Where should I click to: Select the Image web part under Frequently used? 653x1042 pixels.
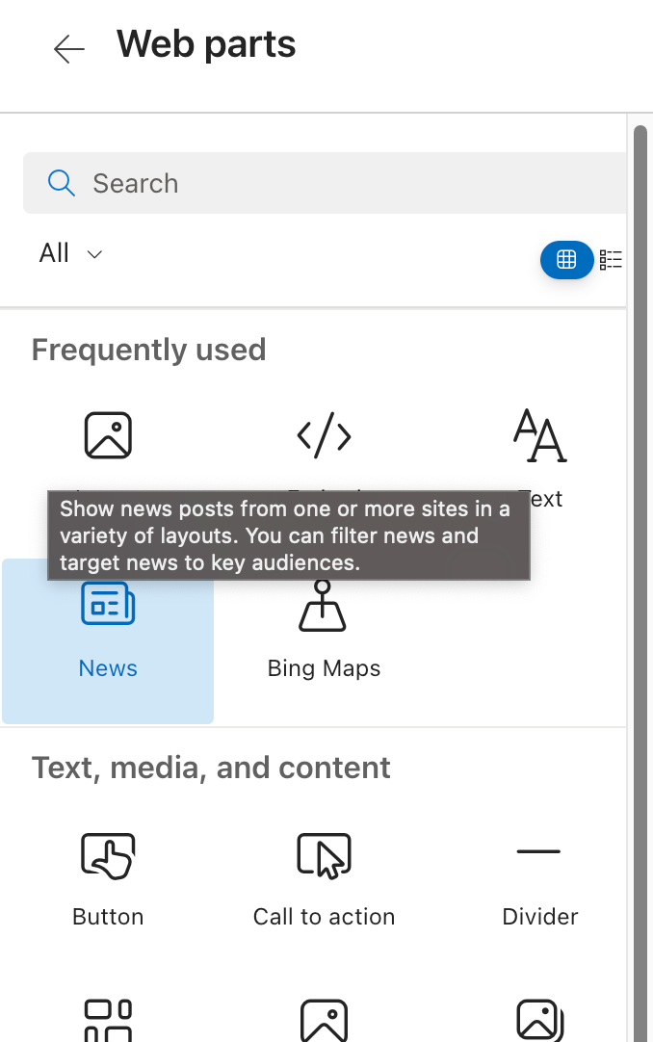click(x=108, y=436)
